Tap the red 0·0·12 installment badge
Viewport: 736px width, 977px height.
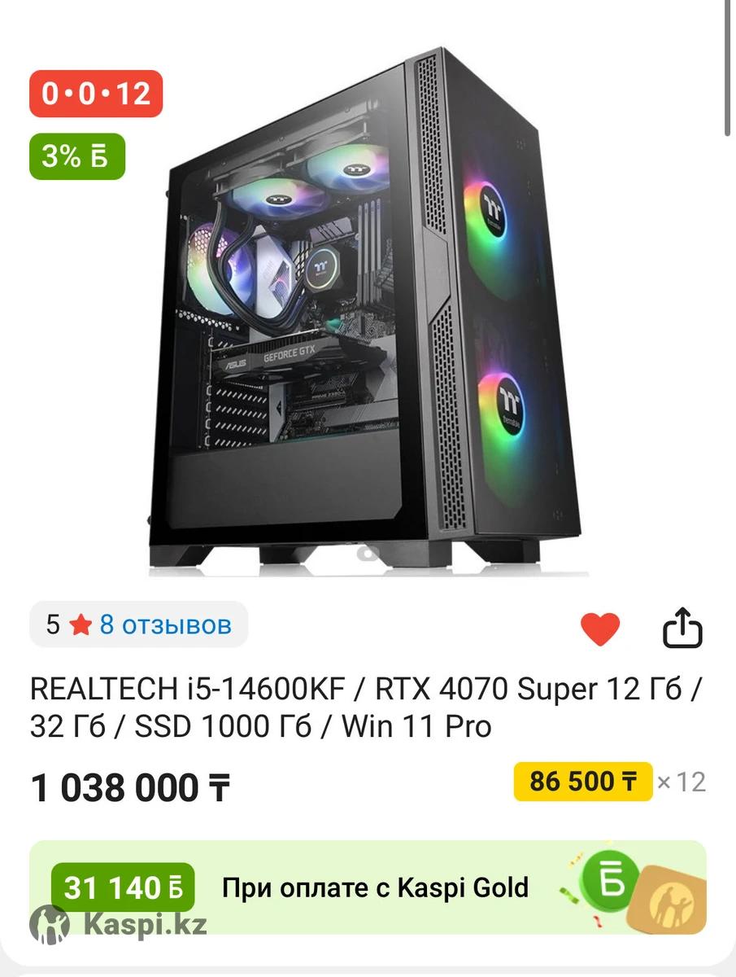96,94
